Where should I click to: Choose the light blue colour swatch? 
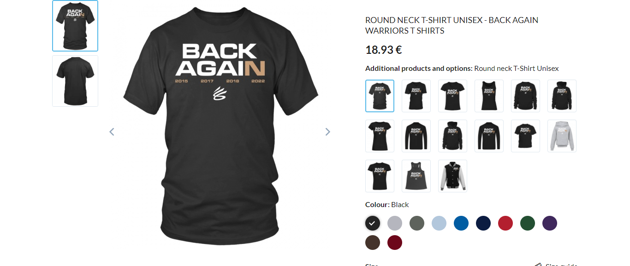point(439,223)
